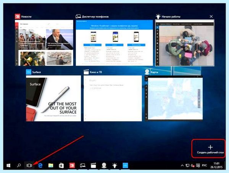Change the РУС input language indicator
Screen dimensions: 229x173
pos(204,165)
